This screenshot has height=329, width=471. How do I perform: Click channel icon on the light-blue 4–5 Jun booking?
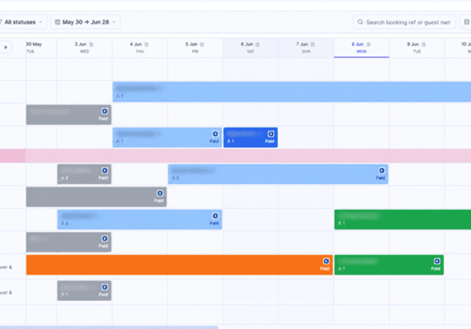(215, 134)
